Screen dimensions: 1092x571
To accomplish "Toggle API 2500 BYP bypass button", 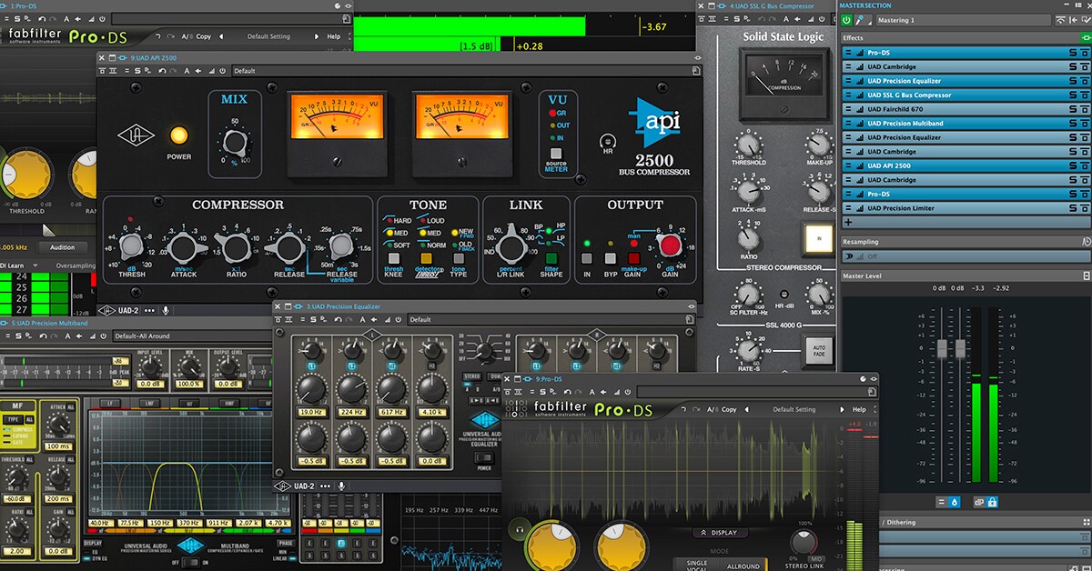I will [x=611, y=258].
